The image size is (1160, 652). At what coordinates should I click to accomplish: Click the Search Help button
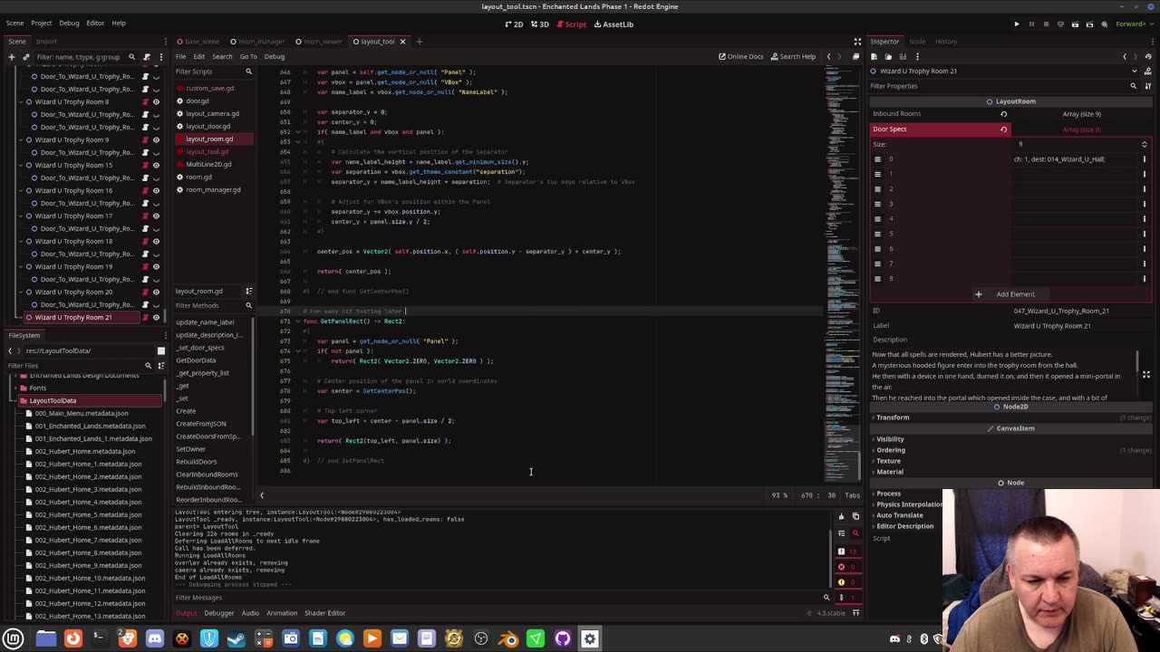click(793, 57)
